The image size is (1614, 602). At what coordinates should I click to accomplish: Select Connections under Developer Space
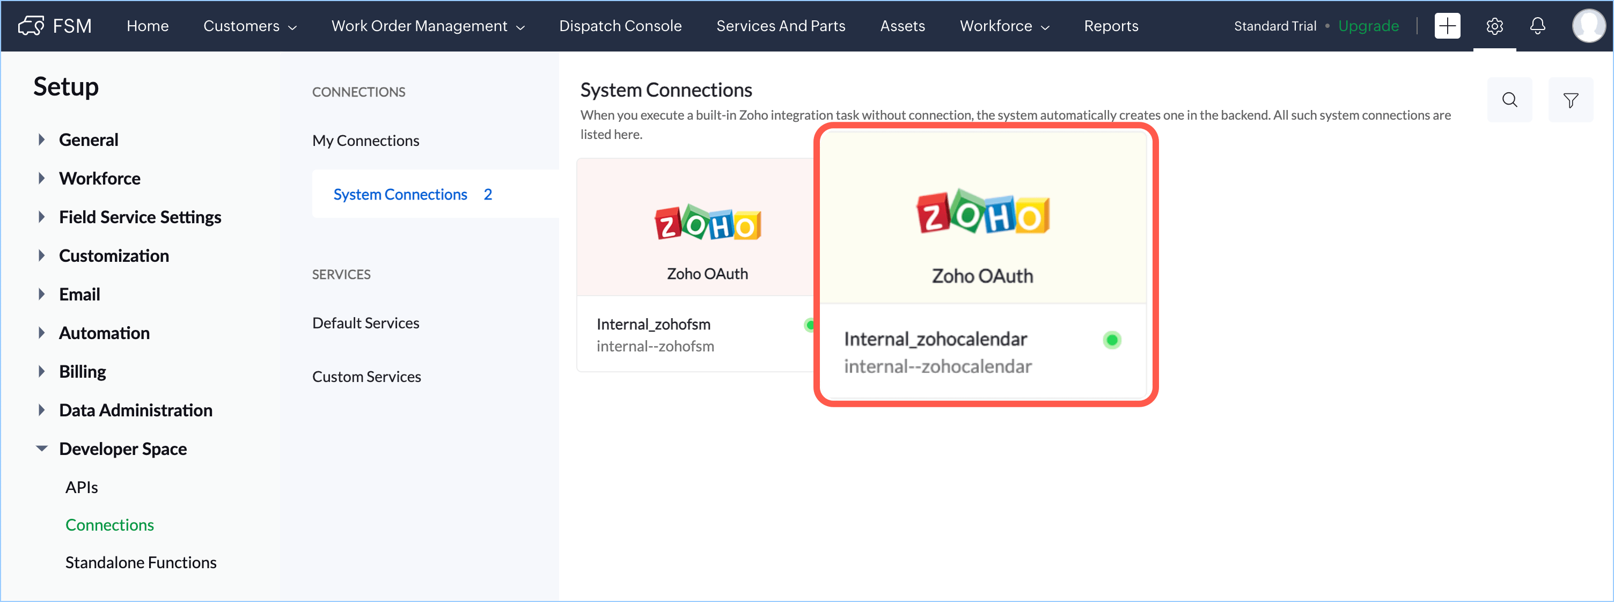click(x=109, y=525)
